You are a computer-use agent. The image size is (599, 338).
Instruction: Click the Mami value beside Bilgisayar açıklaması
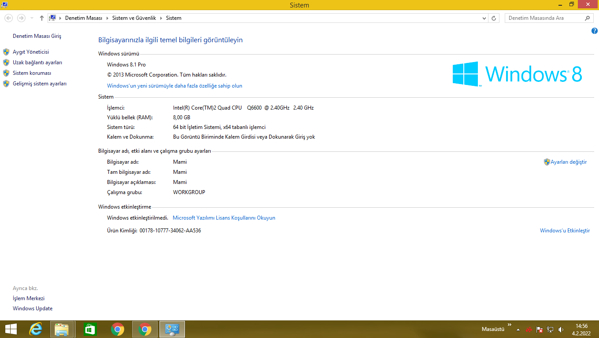tap(180, 182)
